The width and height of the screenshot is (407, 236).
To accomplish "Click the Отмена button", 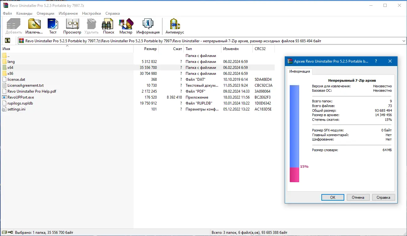I will 358,197.
